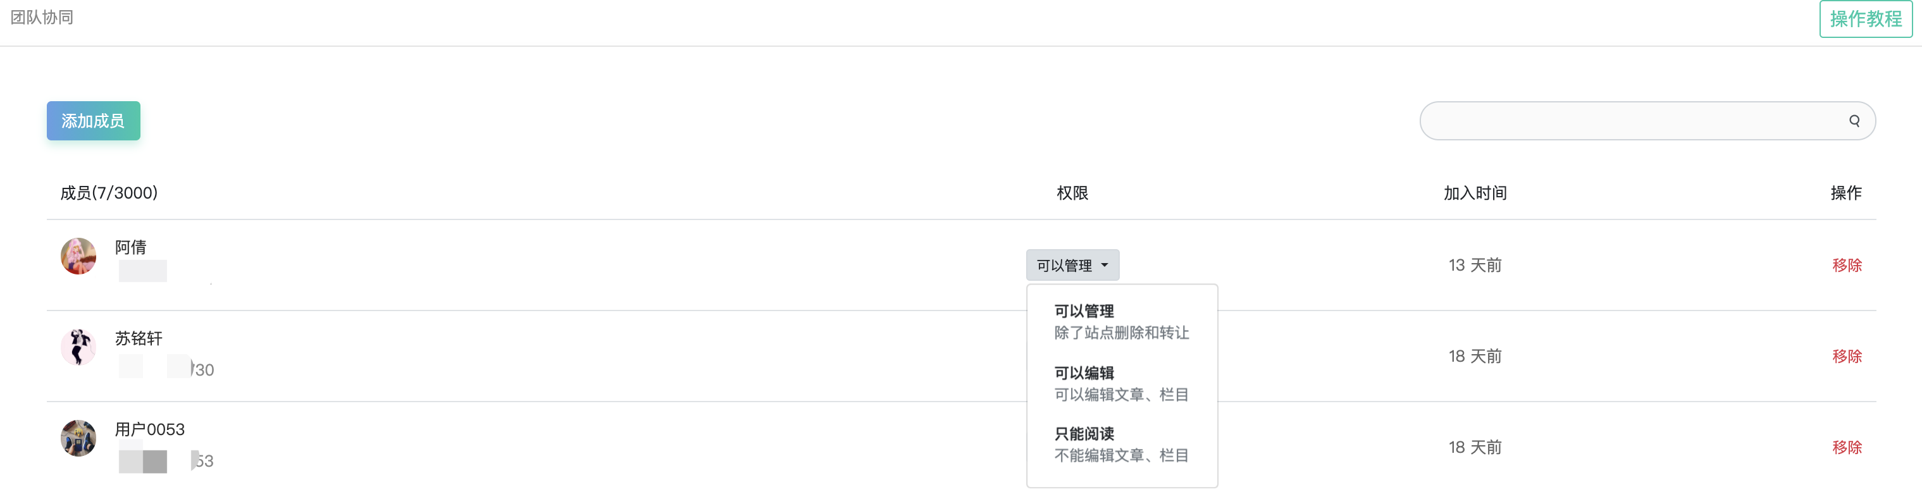Click 苏铭轩's profile avatar
Image resolution: width=1922 pixels, height=492 pixels.
tap(78, 347)
